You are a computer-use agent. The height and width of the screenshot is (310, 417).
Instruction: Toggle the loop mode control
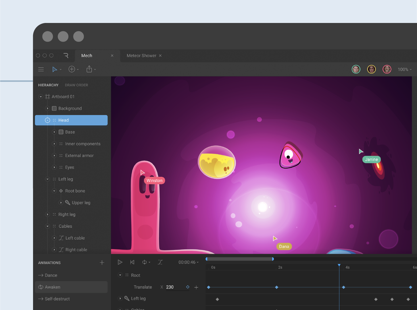(x=145, y=262)
